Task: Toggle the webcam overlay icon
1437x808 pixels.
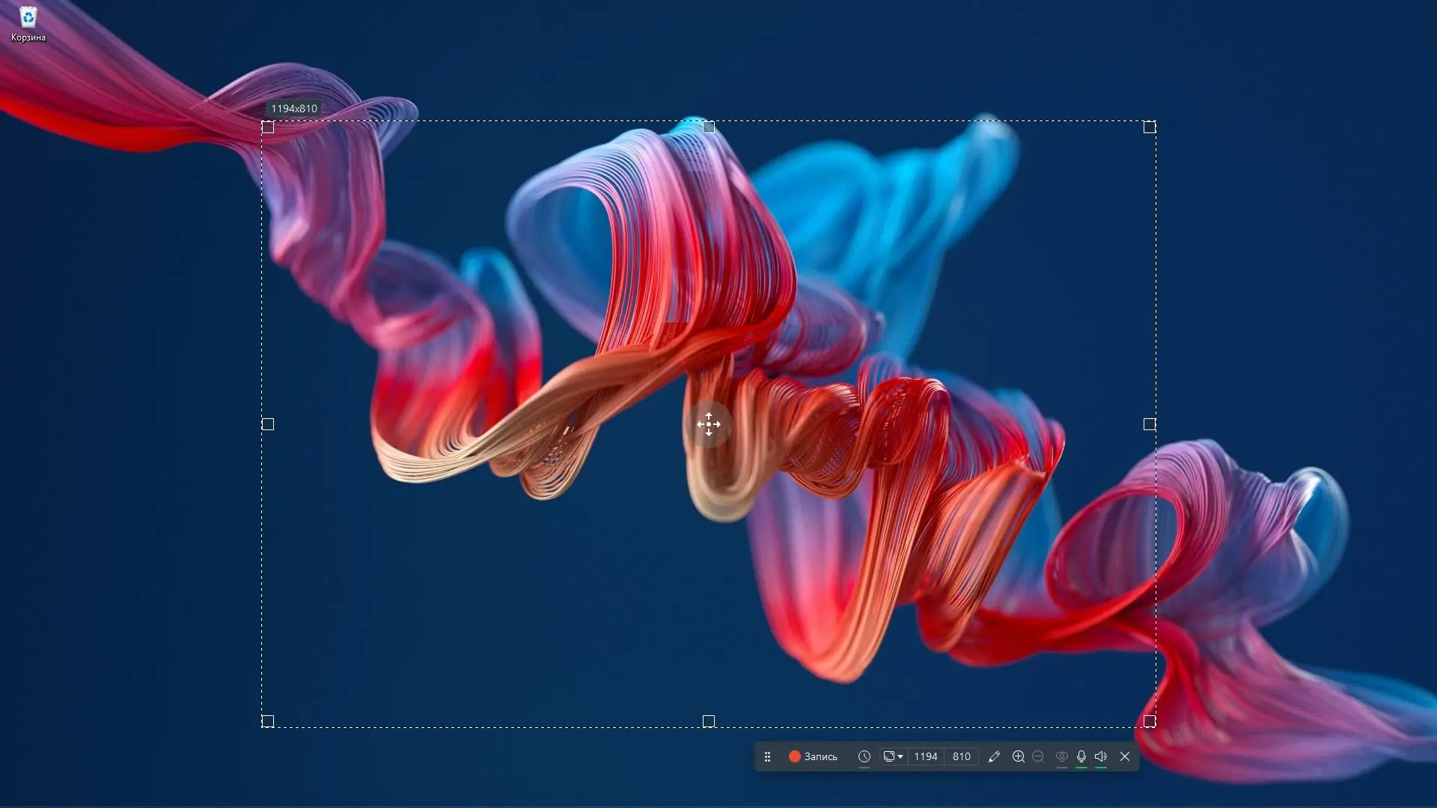Action: [x=1061, y=756]
